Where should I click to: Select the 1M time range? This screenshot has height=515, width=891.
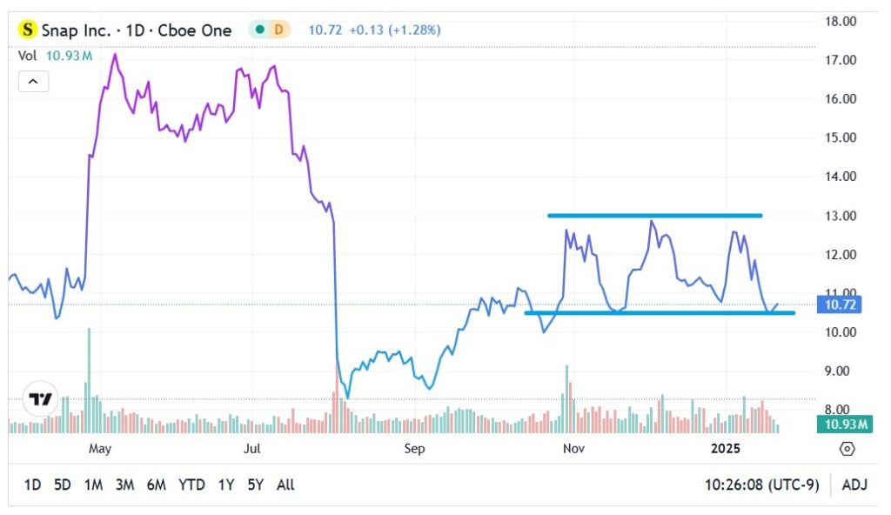coord(94,485)
